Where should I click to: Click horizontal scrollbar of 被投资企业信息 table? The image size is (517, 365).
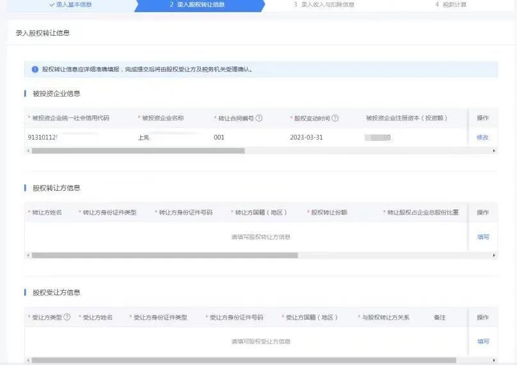coord(138,151)
